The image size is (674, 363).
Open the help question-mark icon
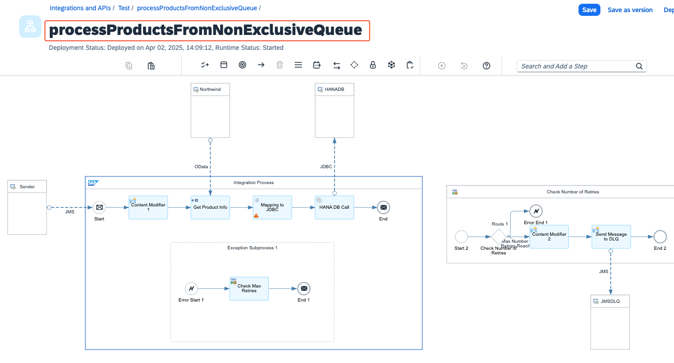(486, 66)
